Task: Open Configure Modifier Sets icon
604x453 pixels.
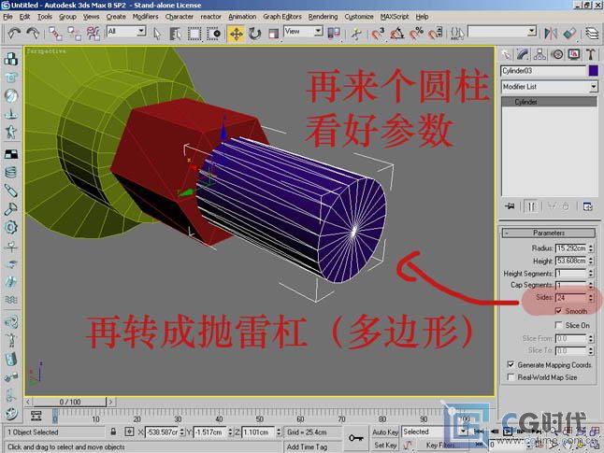Action: pyautogui.click(x=588, y=206)
